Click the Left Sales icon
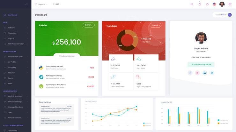236x132 pixels. (x=113, y=59)
